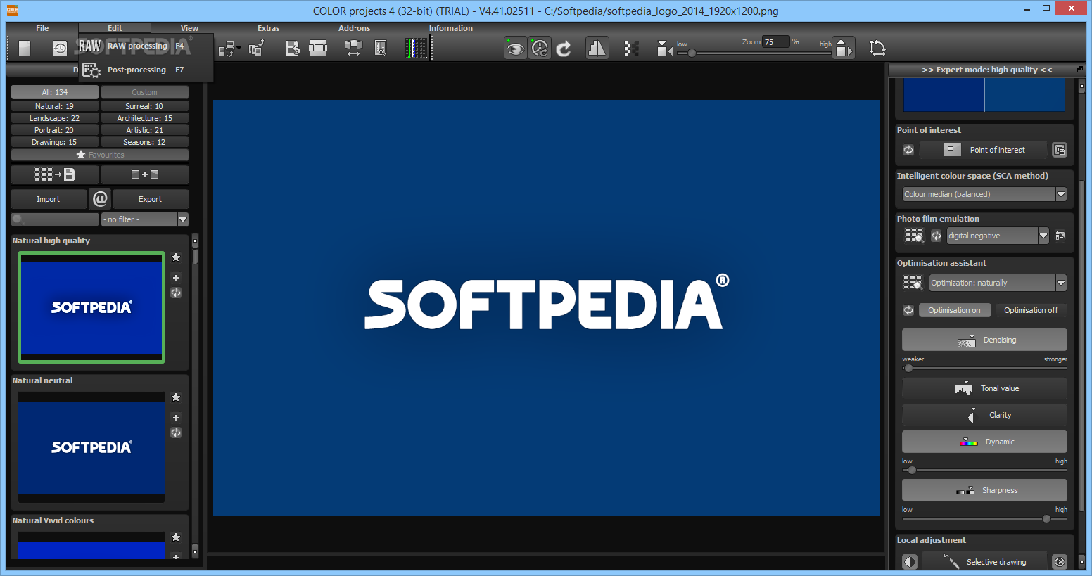
Task: Select the Architecture: 15 category
Action: tap(144, 118)
